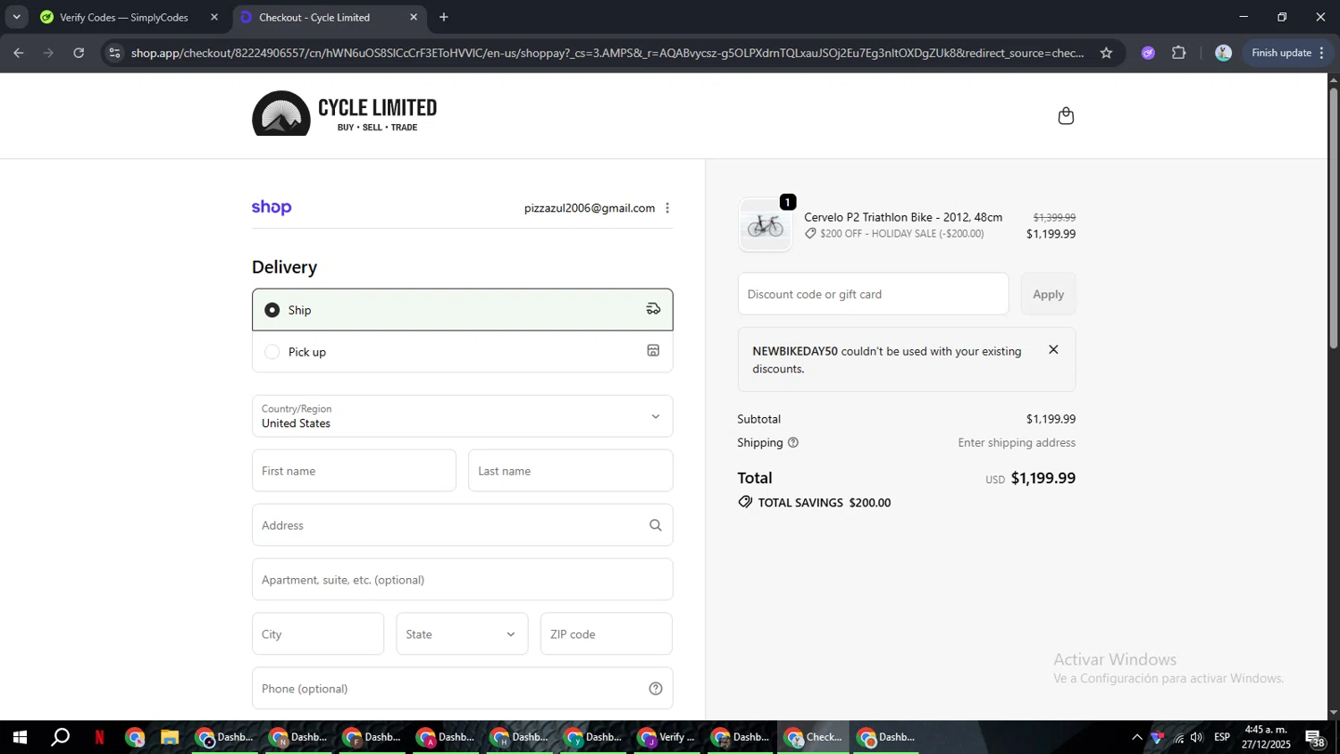The width and height of the screenshot is (1340, 754).
Task: Click the City field
Action: coord(318,634)
